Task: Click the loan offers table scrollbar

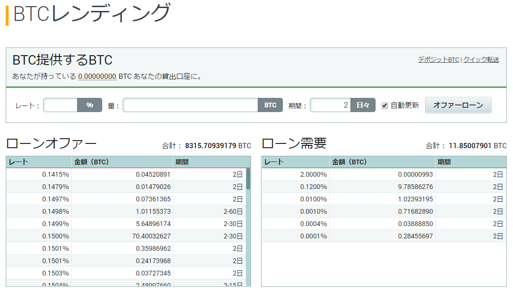Action: click(248, 180)
